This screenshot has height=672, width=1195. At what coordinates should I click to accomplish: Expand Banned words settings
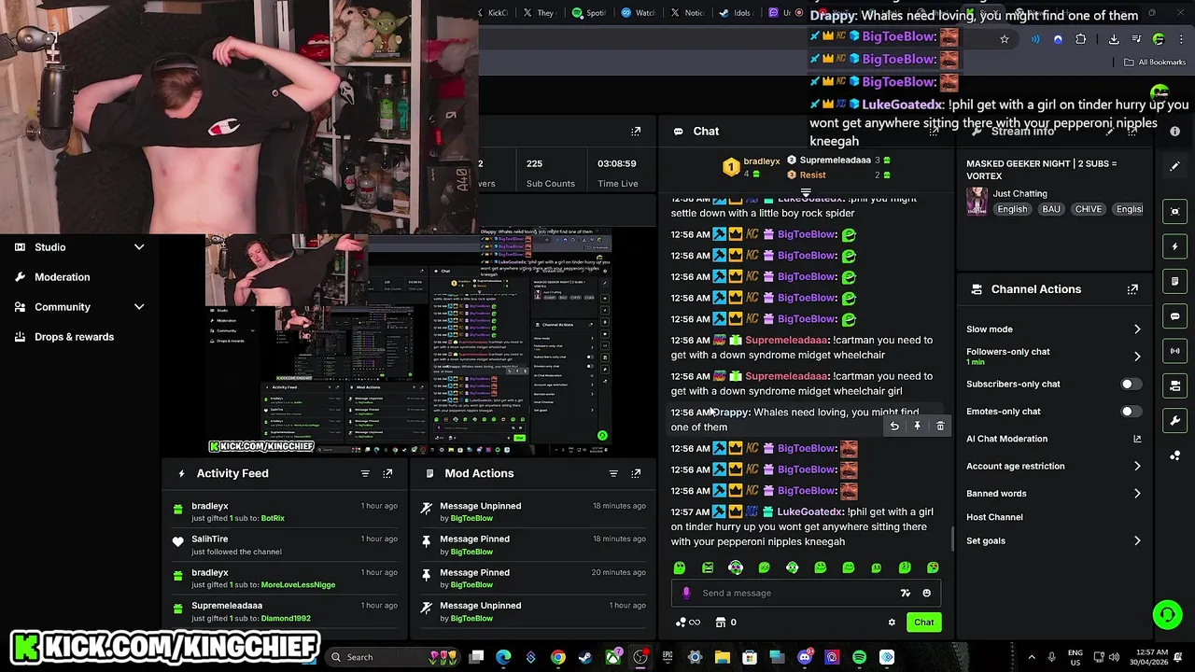[1137, 494]
